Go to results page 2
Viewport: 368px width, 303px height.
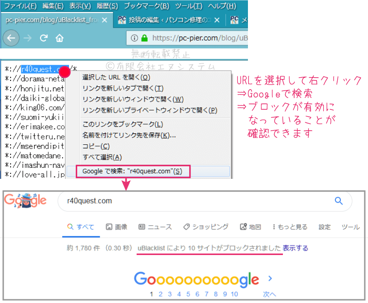161,294
